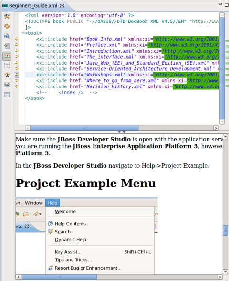Click the source editor vertical scrollbar thumb
This screenshot has width=229, height=281.
[x=222, y=68]
